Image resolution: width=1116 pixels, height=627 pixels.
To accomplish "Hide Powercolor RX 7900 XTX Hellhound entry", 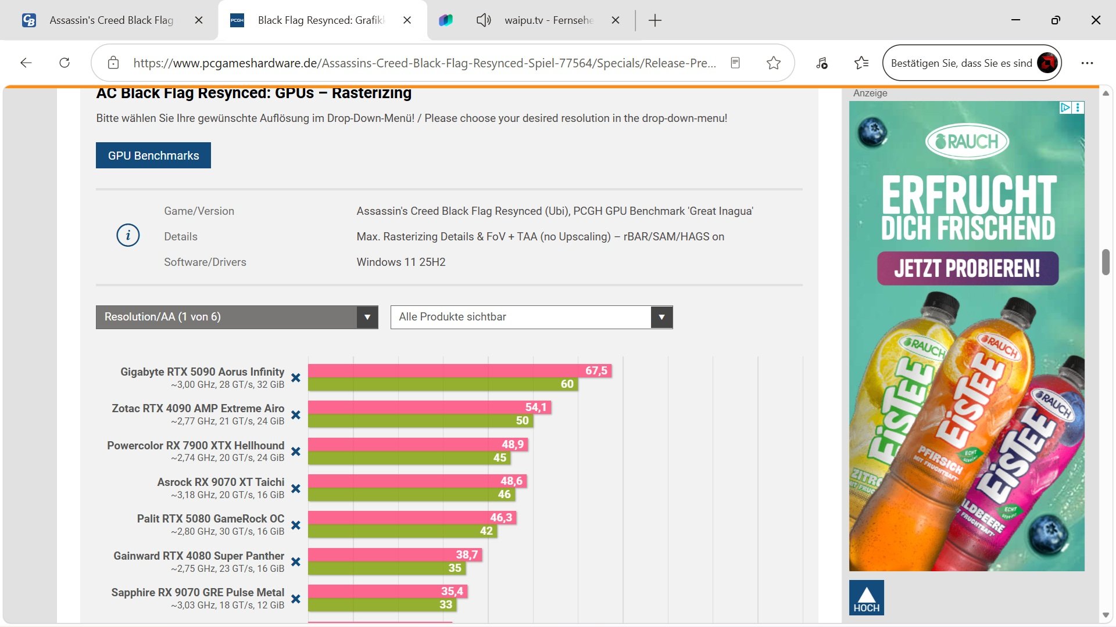I will coord(296,452).
